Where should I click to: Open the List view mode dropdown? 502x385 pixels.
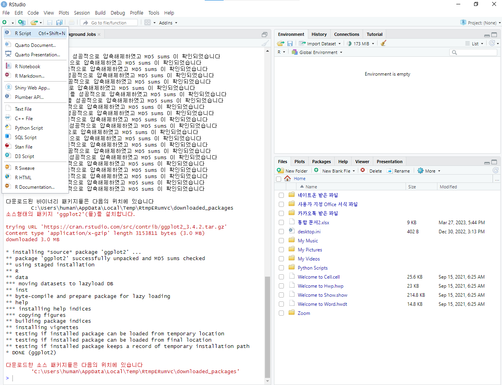coord(474,44)
